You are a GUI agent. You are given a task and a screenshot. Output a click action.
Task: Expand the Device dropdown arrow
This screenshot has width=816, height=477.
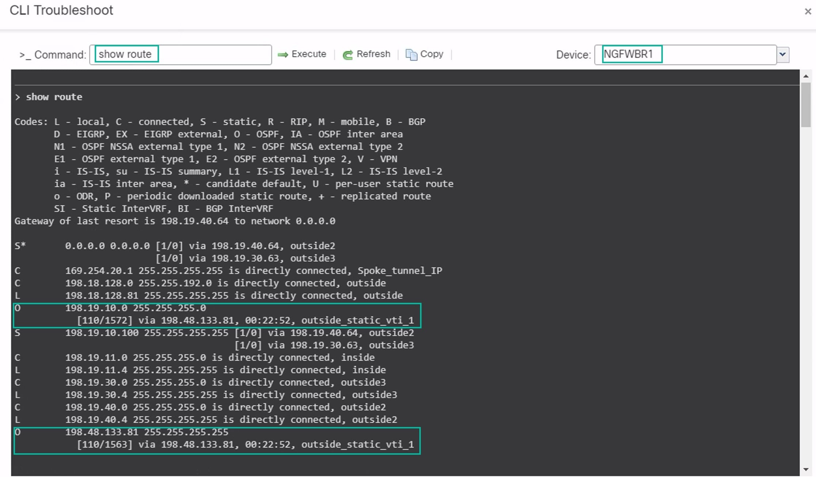pyautogui.click(x=782, y=54)
